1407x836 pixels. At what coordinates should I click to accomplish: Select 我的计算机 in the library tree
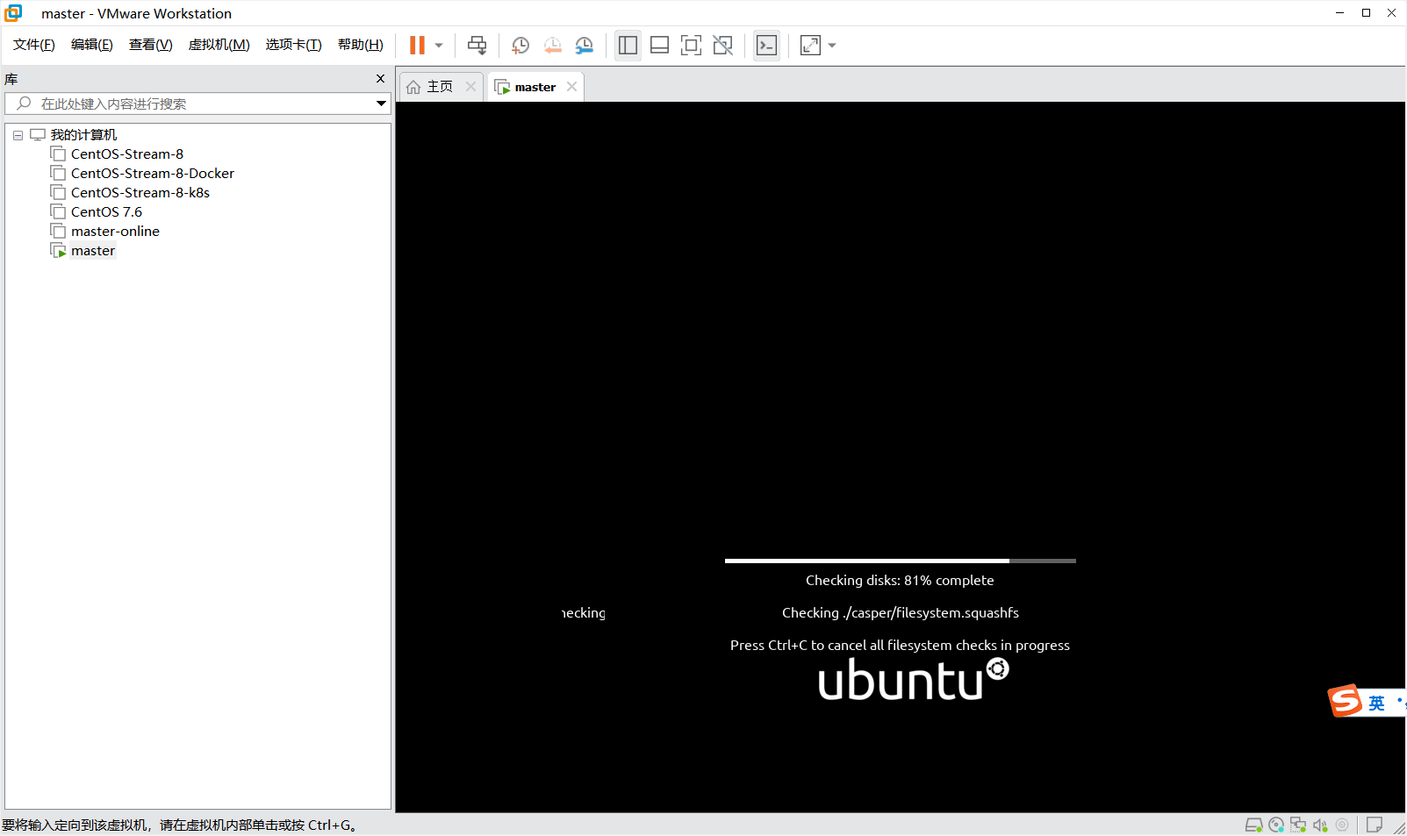83,135
